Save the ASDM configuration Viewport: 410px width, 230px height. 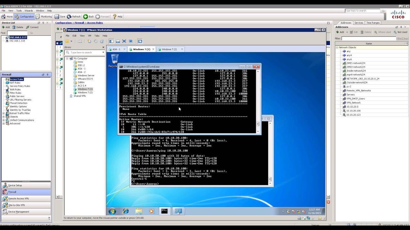point(60,17)
